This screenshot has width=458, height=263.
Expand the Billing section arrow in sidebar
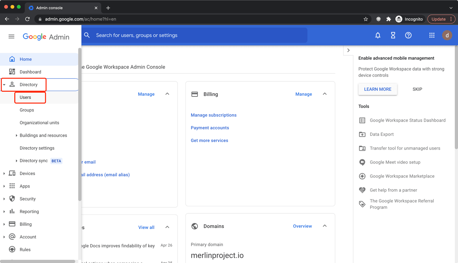point(4,224)
